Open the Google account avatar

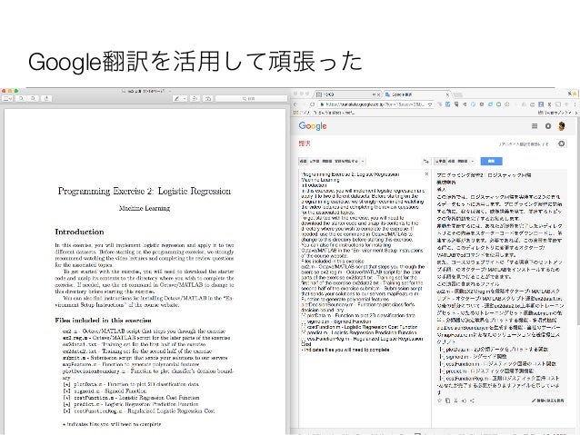562,126
